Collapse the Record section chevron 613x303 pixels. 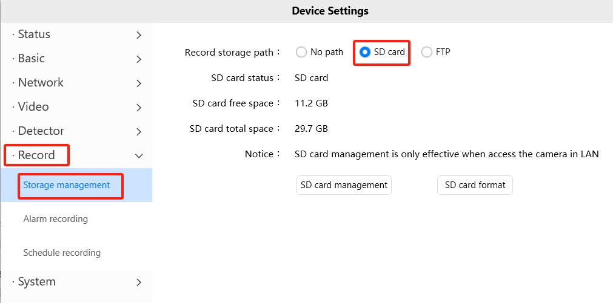(139, 156)
